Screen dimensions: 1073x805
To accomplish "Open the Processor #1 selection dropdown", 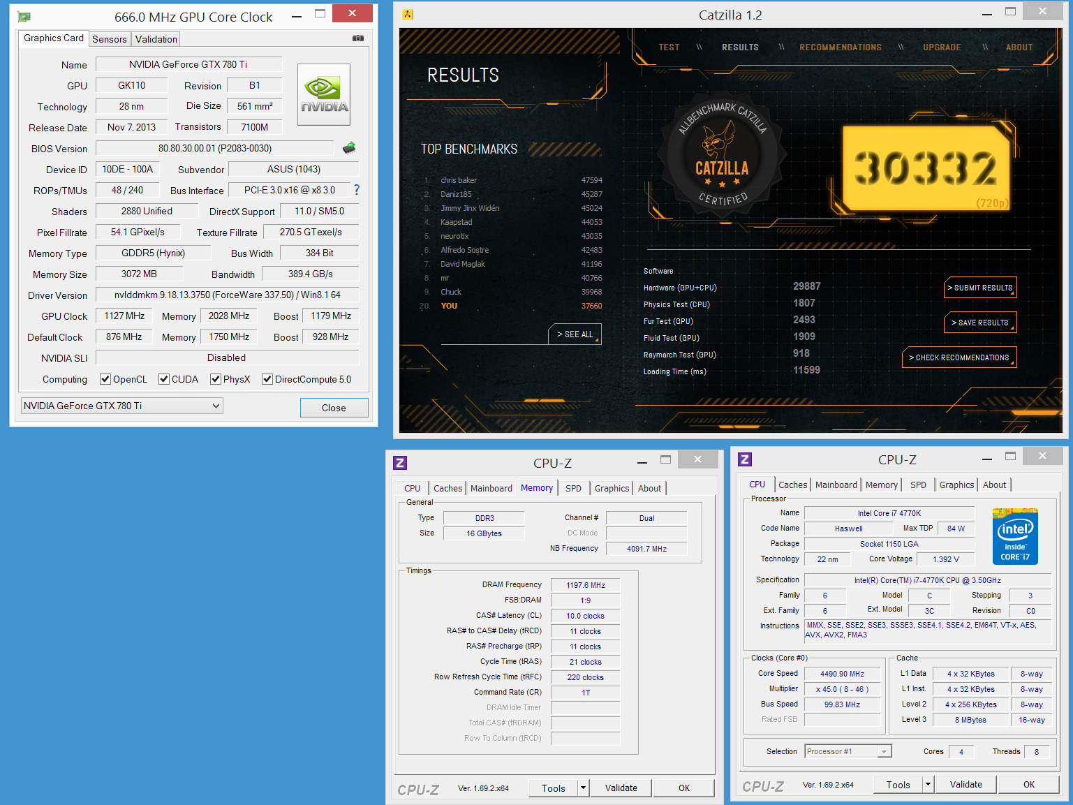I will pos(848,751).
